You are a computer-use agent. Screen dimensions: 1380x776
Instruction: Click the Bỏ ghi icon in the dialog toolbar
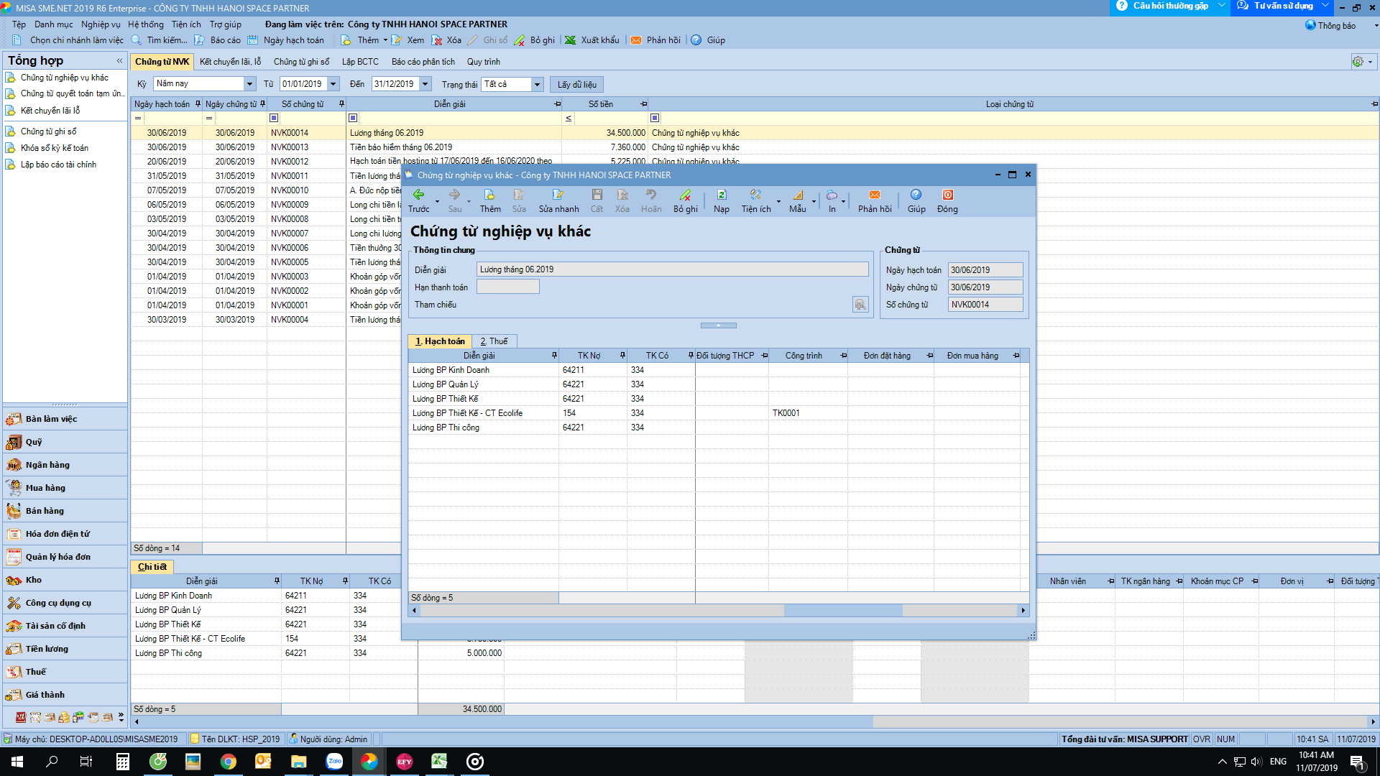[685, 195]
